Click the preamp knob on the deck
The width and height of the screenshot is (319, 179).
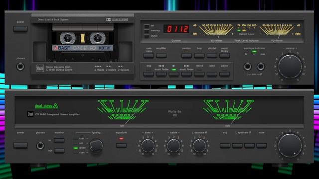click(x=290, y=66)
